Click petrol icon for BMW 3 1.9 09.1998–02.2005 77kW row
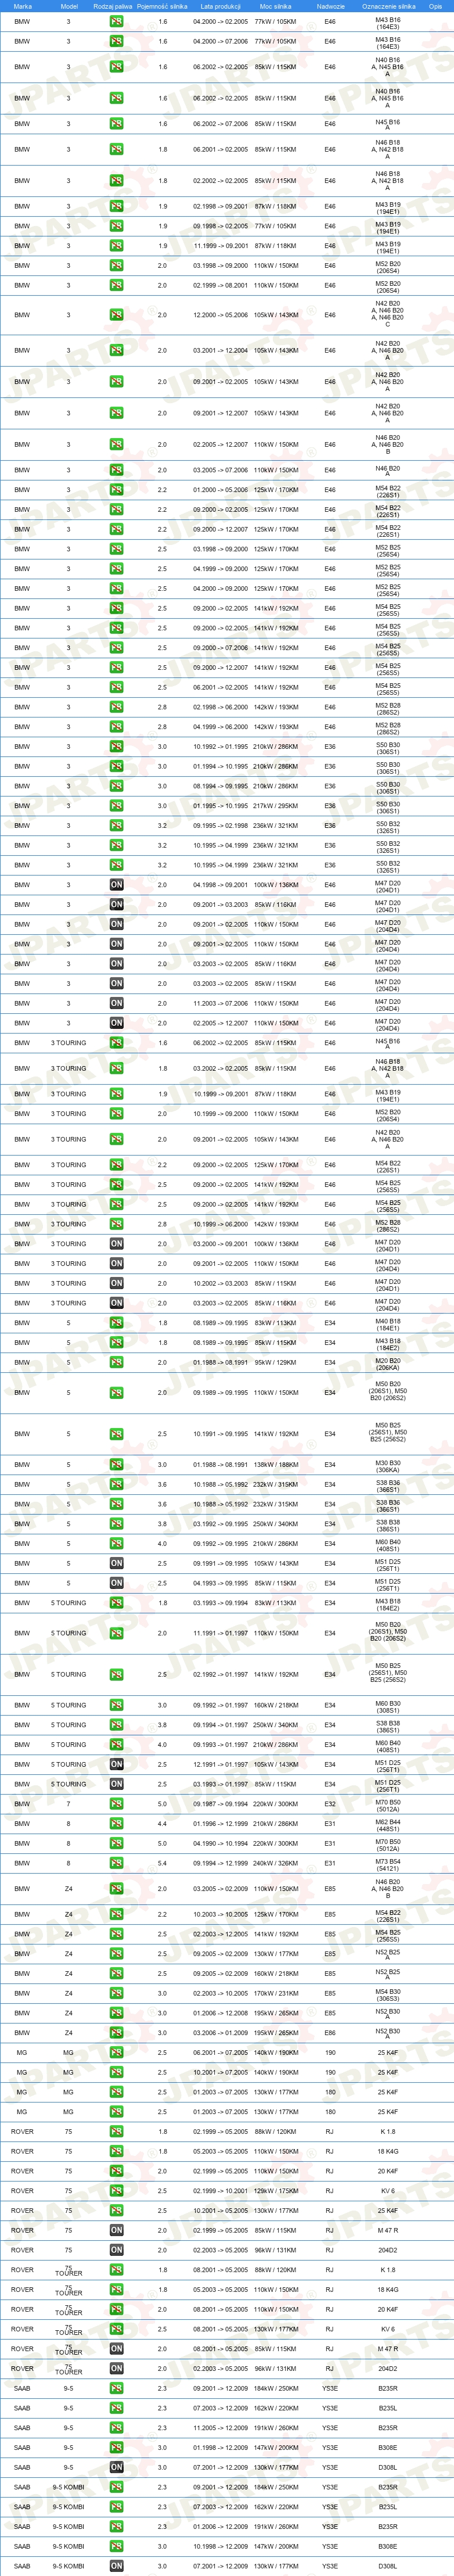The height and width of the screenshot is (2576, 454). click(116, 226)
